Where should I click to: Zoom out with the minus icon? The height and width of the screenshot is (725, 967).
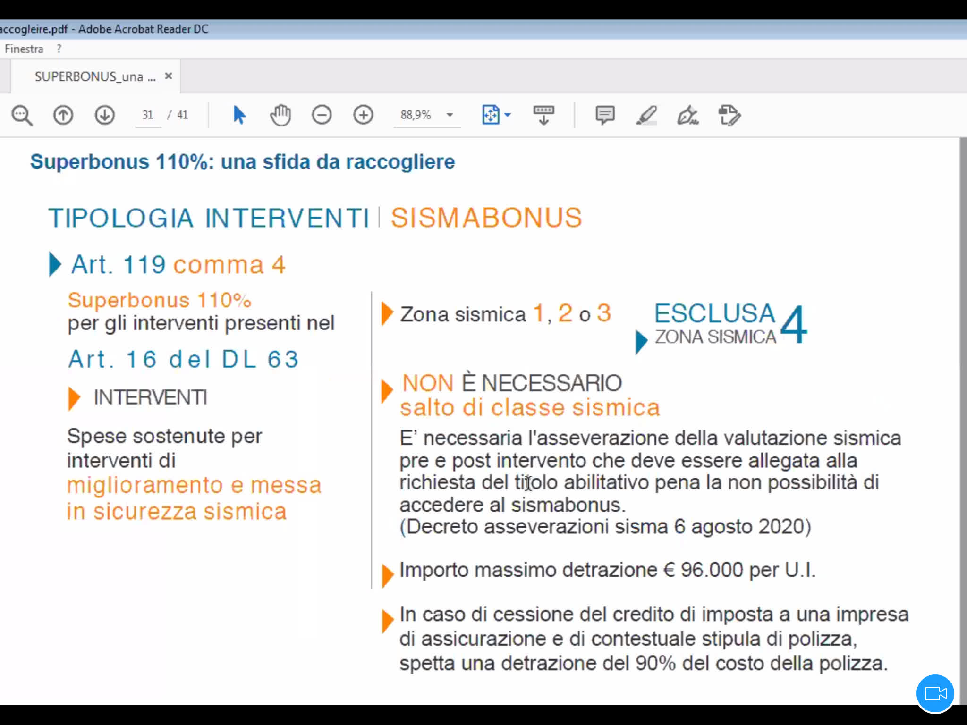coord(322,115)
